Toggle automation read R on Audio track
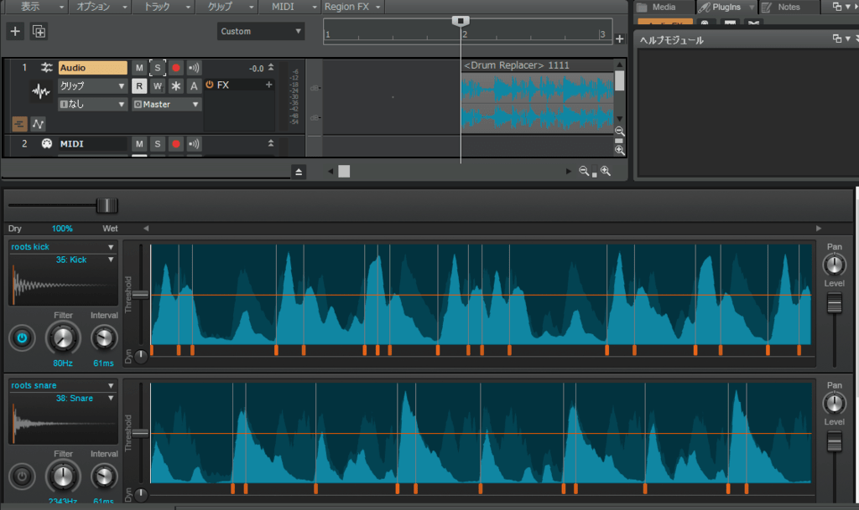Image resolution: width=859 pixels, height=510 pixels. pos(139,85)
